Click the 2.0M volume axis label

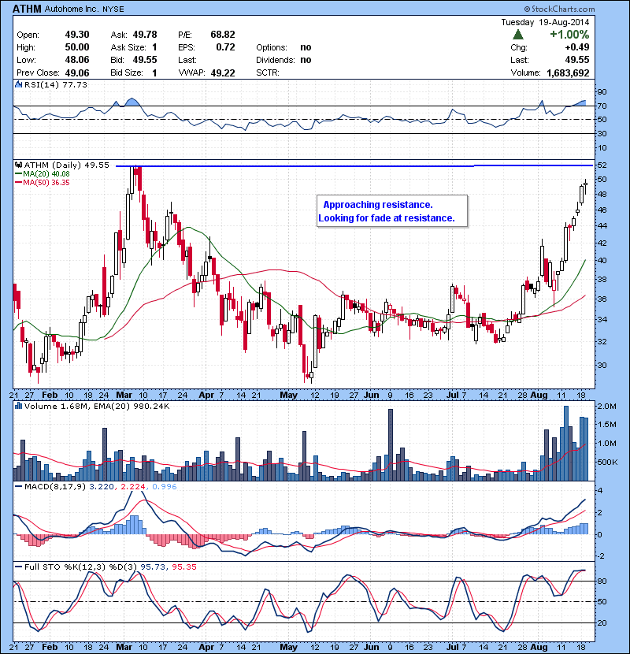(x=606, y=407)
